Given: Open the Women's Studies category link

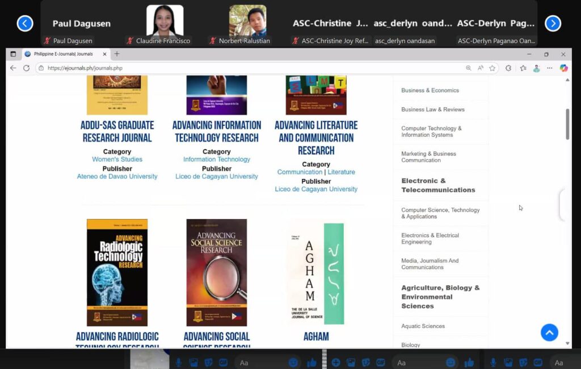Looking at the screenshot, I should pyautogui.click(x=117, y=160).
